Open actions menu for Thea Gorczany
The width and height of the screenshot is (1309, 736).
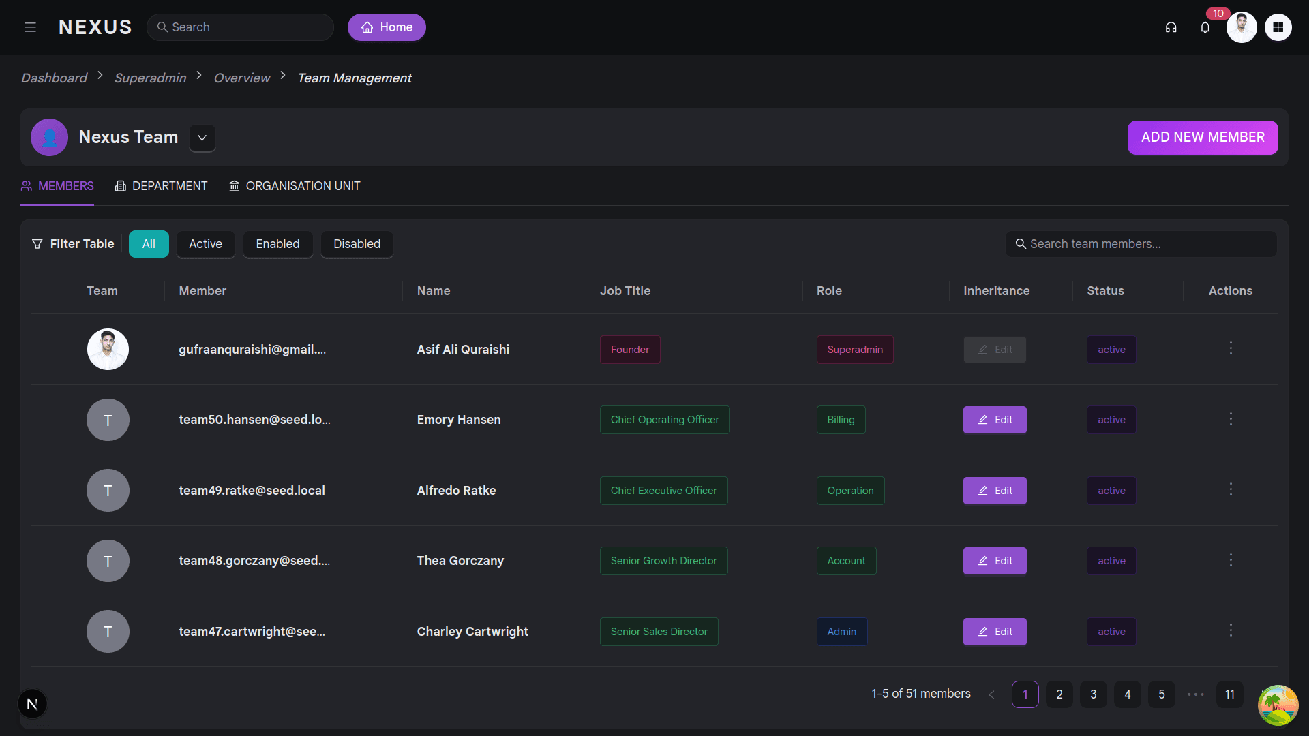pos(1231,560)
